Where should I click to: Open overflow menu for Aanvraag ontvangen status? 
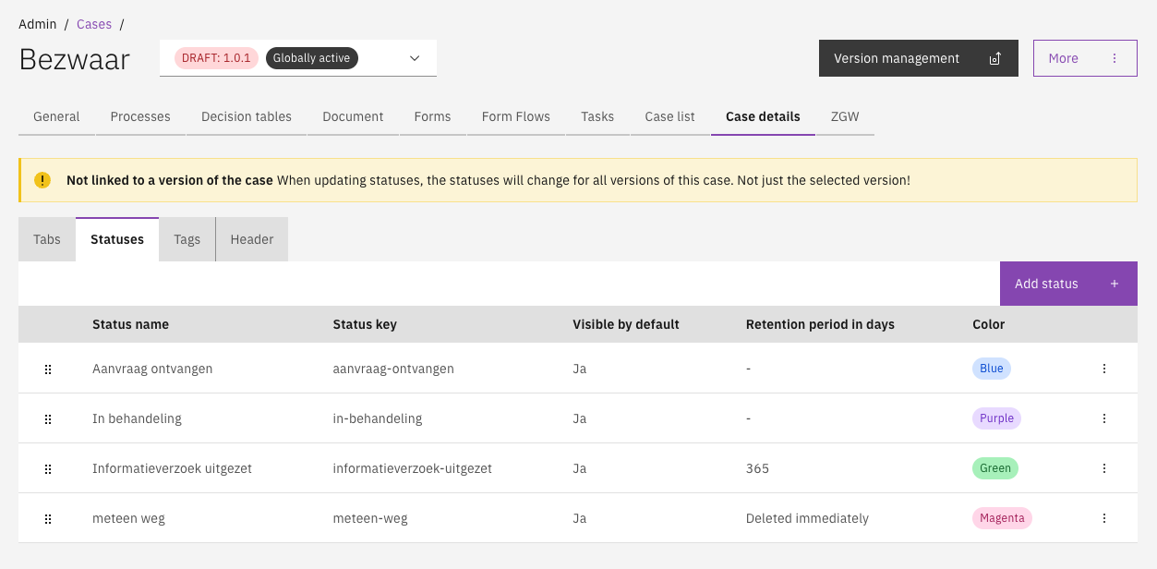tap(1104, 369)
